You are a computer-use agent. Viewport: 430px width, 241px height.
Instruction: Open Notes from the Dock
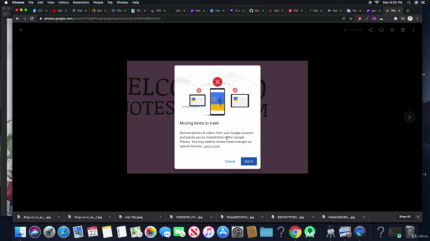click(x=107, y=232)
